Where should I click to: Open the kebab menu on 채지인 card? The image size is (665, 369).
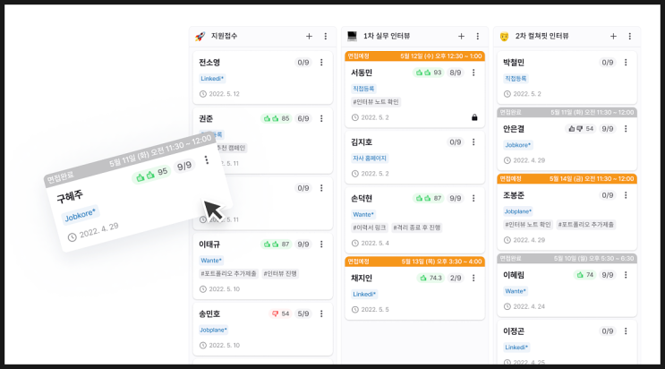473,279
